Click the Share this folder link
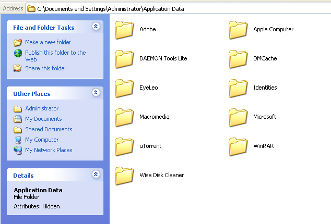Screen dimensions: 331x224 [46, 68]
